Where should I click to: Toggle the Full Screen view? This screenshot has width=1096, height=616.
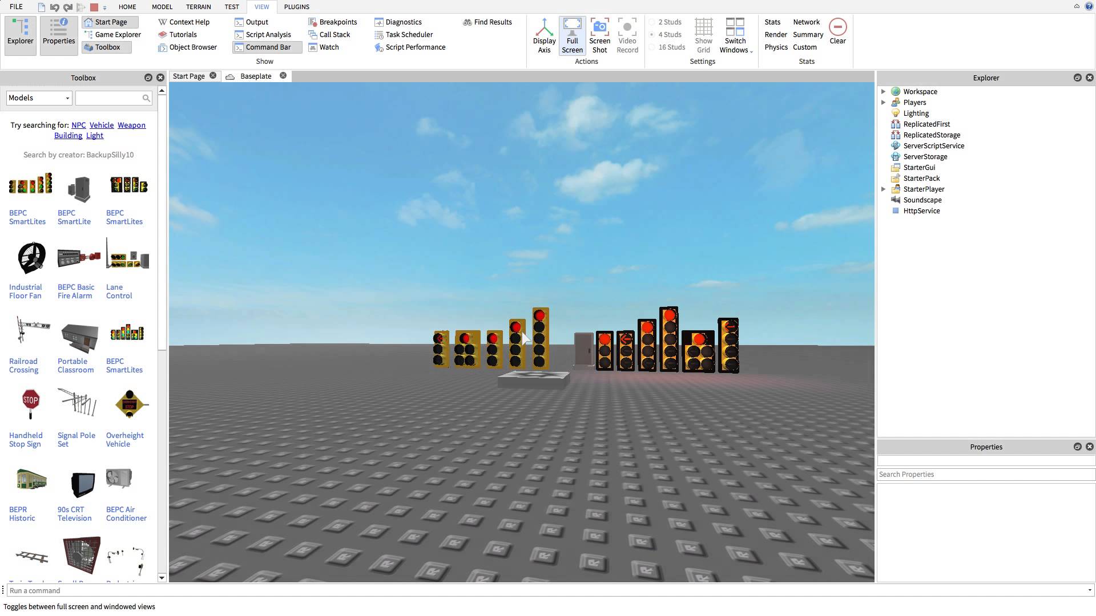572,35
